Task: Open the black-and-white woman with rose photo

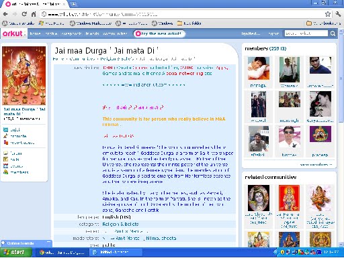Action: pos(320,104)
